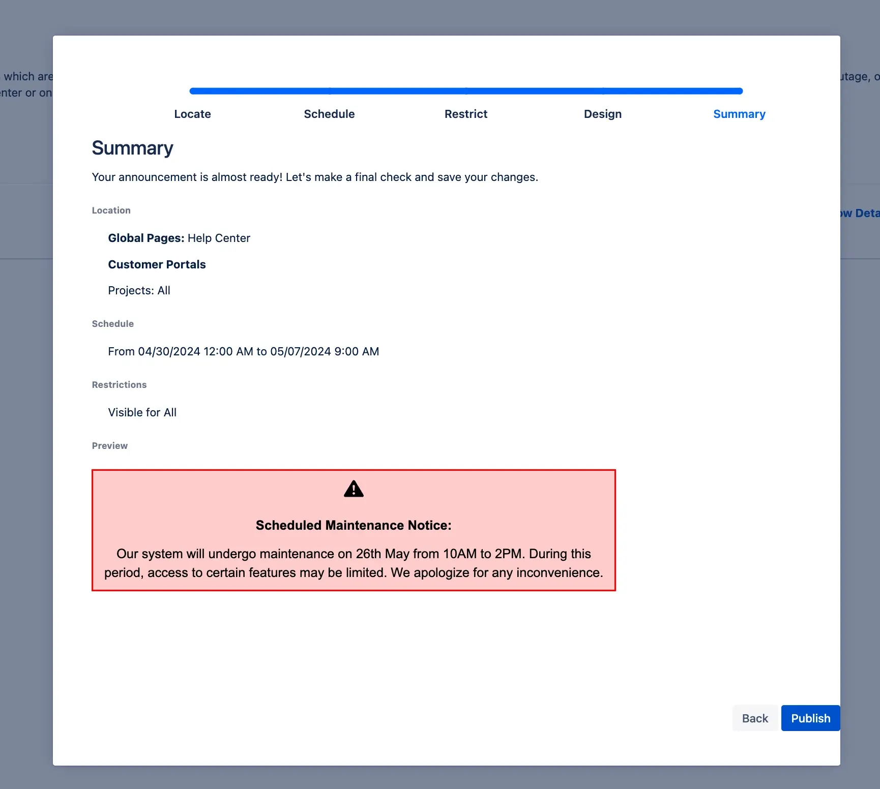Go to the Locate step
The image size is (880, 789).
[x=192, y=114]
